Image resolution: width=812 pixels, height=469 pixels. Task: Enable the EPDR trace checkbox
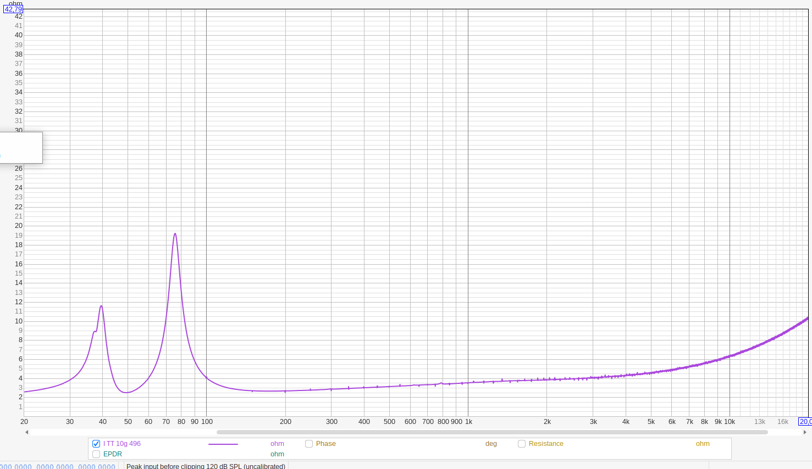point(96,454)
